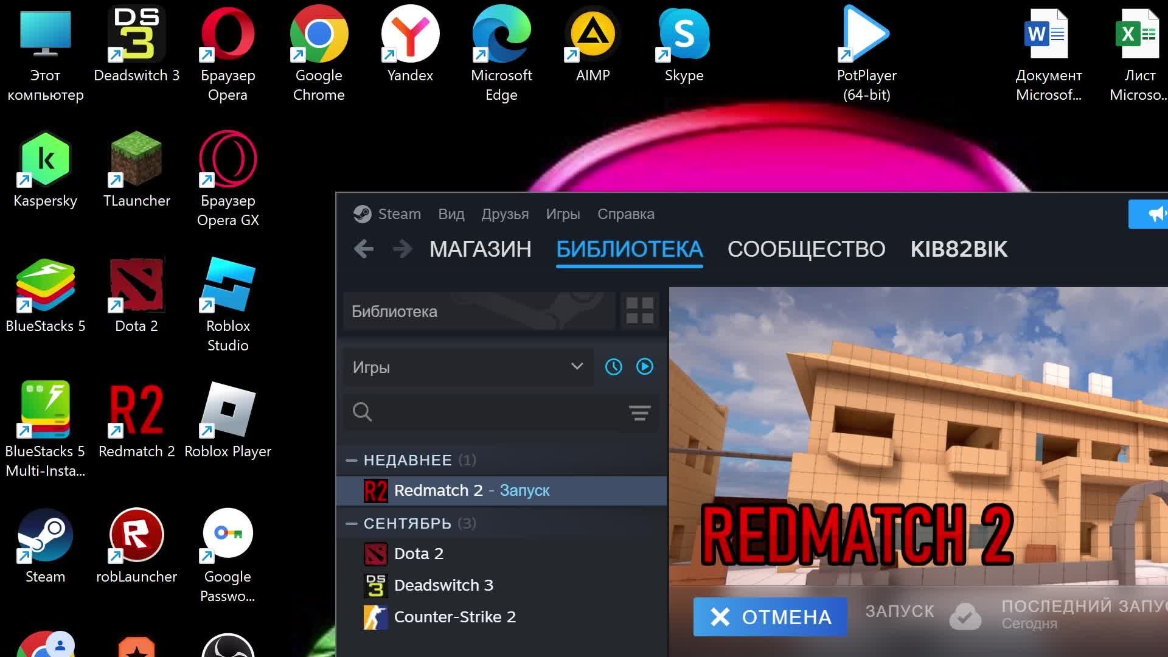
Task: Open Steam desktop shortcut
Action: point(46,545)
